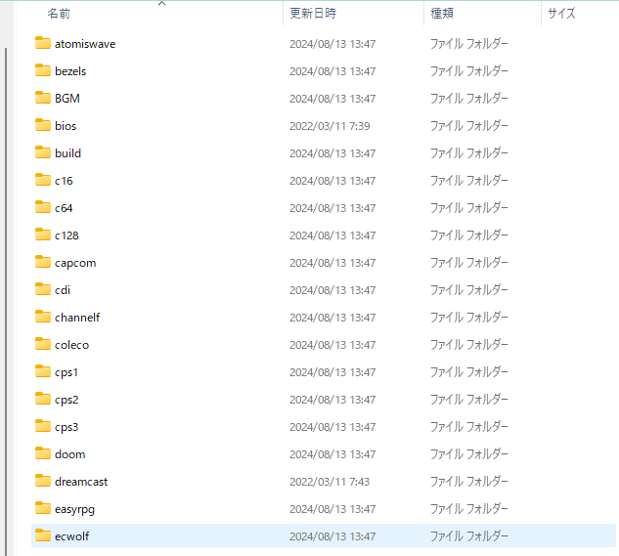The width and height of the screenshot is (619, 556).
Task: Select the ecwolf folder name
Action: coord(71,536)
